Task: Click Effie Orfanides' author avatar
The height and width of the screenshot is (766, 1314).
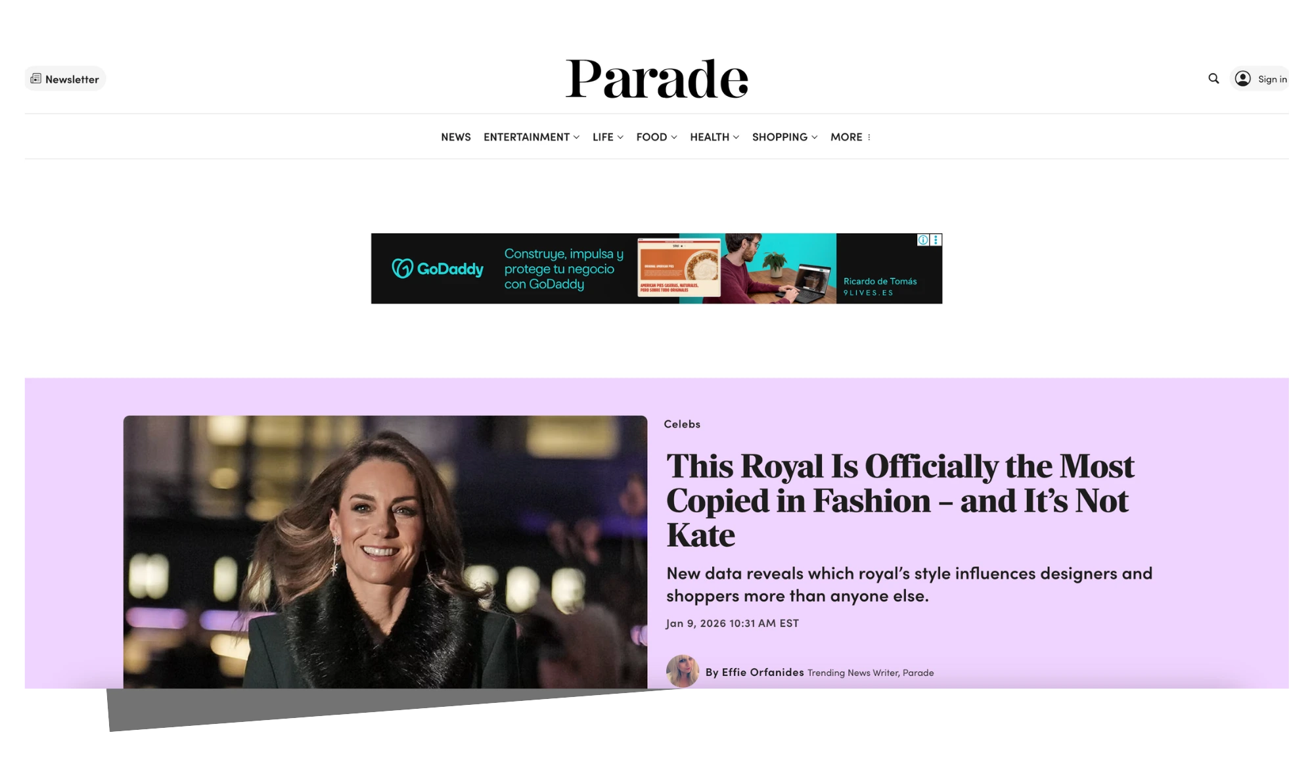Action: [683, 671]
